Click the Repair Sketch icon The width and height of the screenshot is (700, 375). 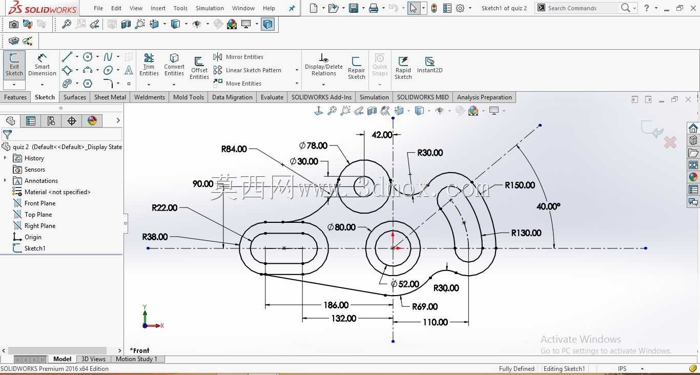tap(356, 68)
